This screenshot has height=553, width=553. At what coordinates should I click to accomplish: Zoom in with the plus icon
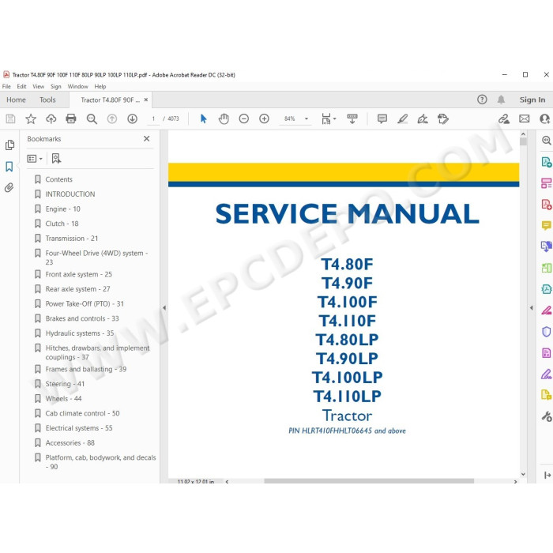[264, 118]
